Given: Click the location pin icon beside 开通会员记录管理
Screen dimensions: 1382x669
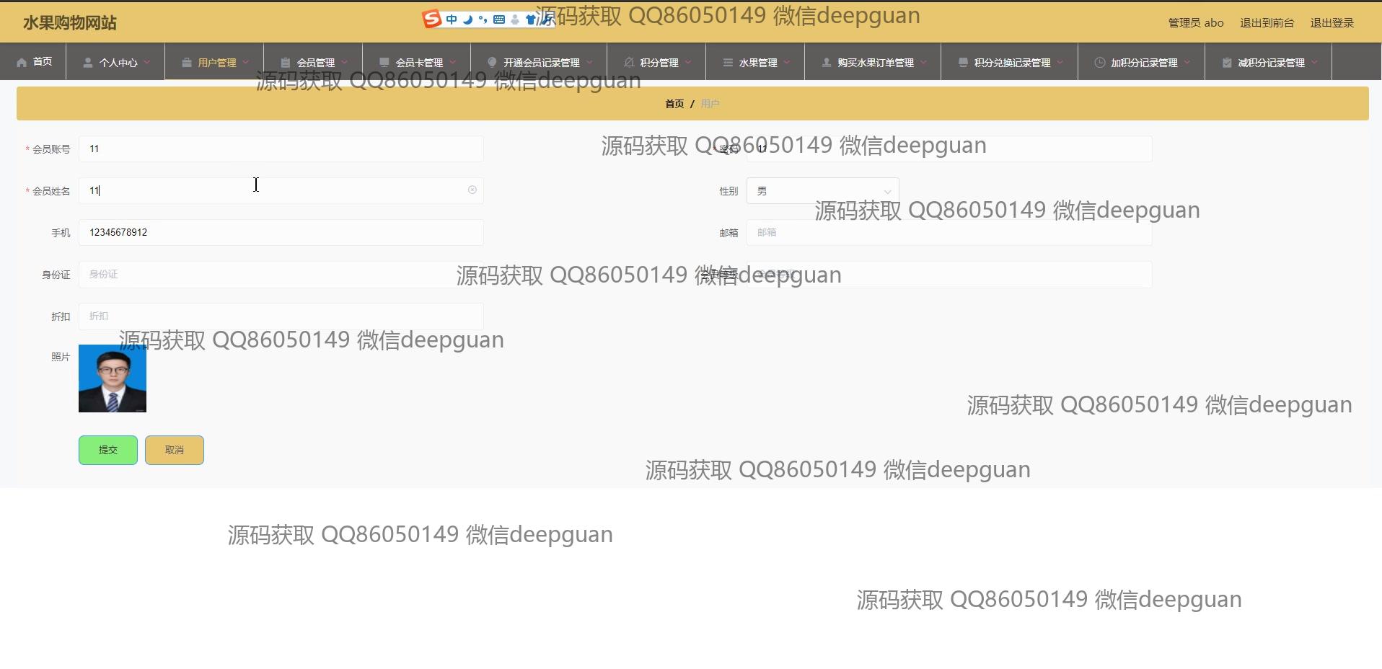Looking at the screenshot, I should 492,63.
